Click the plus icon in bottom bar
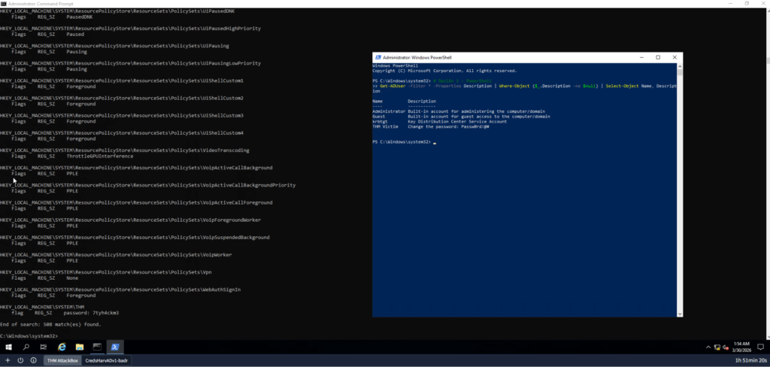Screen dimensions: 770x367 8,360
